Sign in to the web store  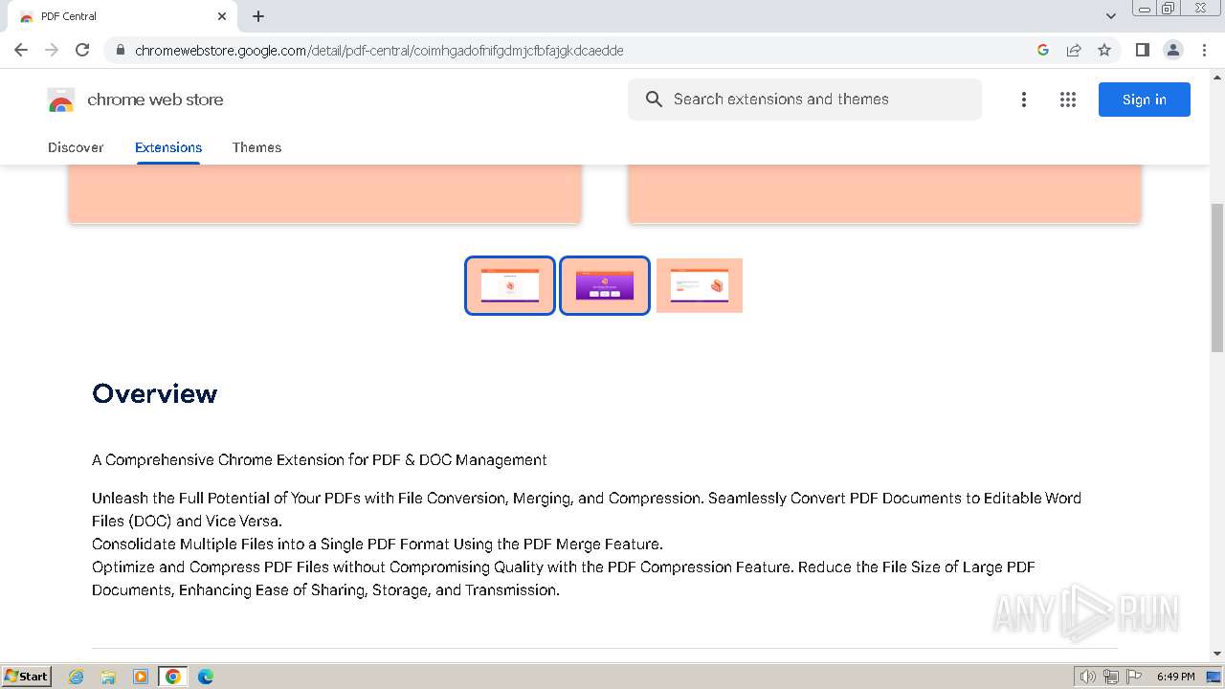click(x=1145, y=100)
